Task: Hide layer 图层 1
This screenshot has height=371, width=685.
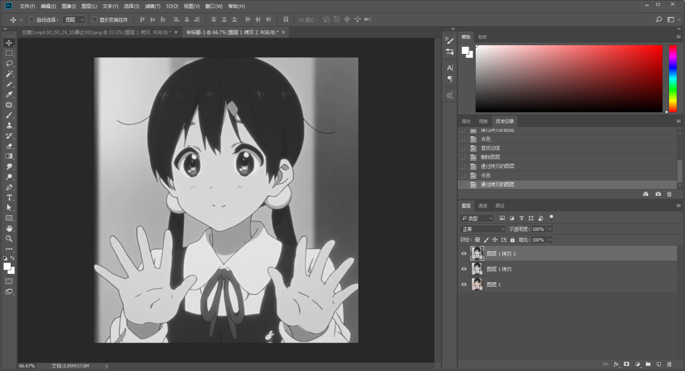Action: pos(464,285)
